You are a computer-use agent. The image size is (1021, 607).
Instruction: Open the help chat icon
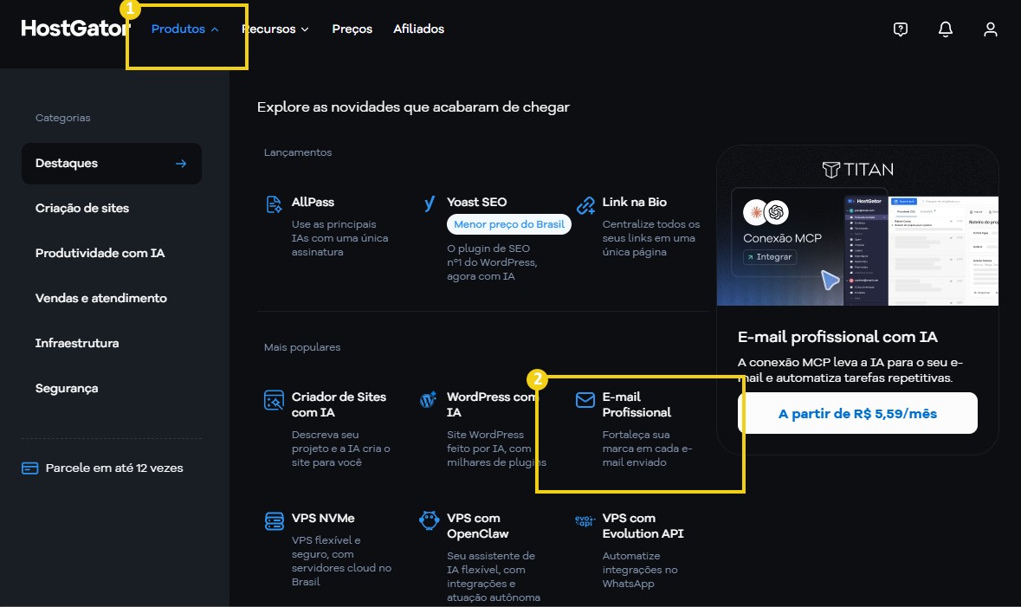click(901, 29)
